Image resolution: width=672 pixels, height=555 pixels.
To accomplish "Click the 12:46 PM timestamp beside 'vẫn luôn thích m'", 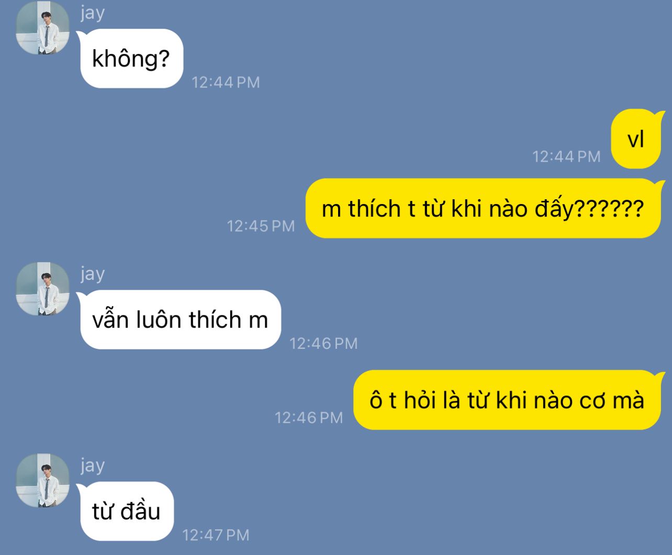I will pos(323,343).
